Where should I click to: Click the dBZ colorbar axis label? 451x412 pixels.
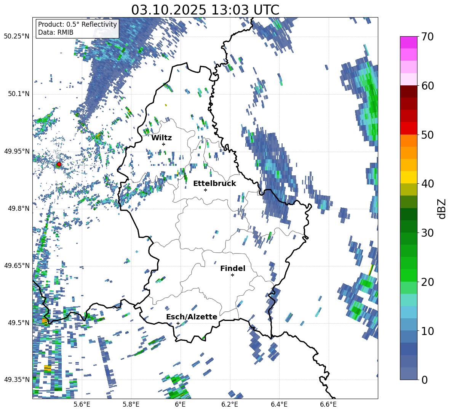click(x=442, y=208)
